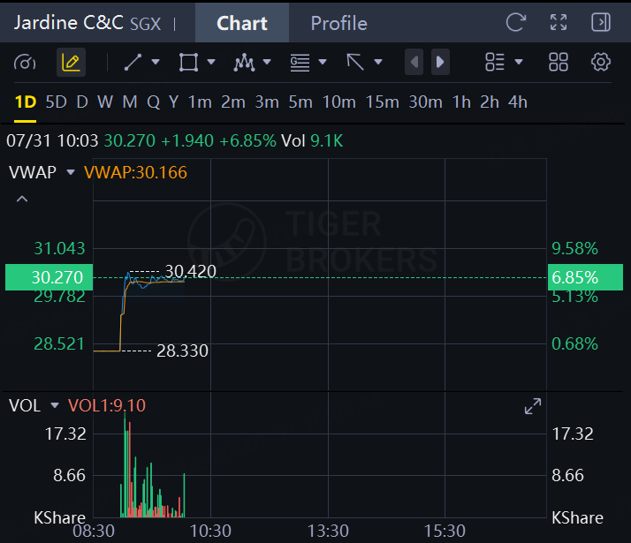This screenshot has height=543, width=631.
Task: Select the W weekly timeframe
Action: (x=105, y=102)
